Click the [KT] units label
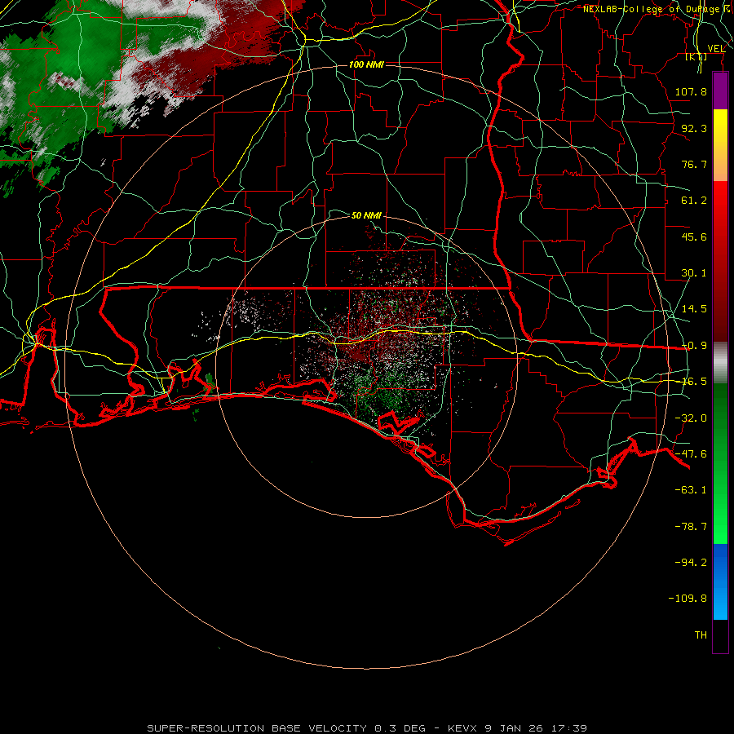Screen dimensions: 734x734 [x=696, y=56]
